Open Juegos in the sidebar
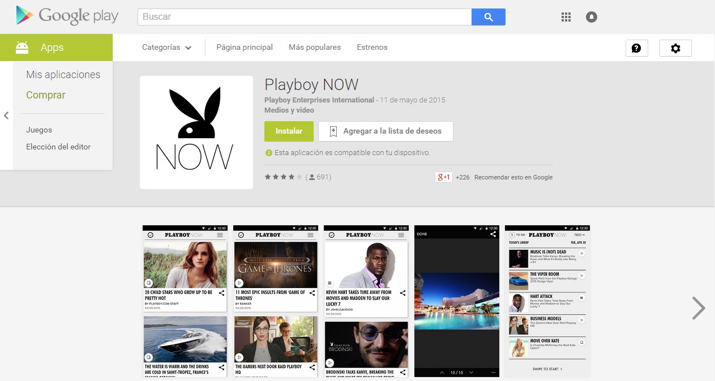715x381 pixels. point(39,130)
